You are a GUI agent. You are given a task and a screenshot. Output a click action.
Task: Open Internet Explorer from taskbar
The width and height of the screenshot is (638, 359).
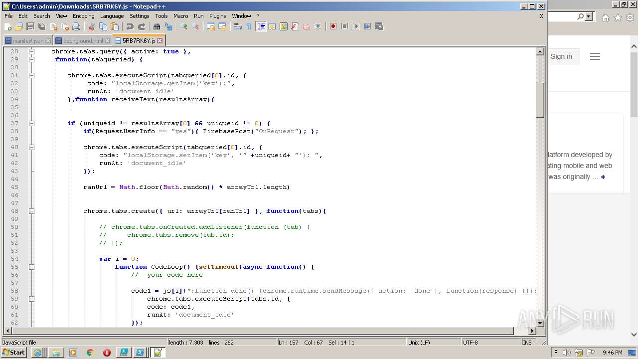click(x=37, y=353)
